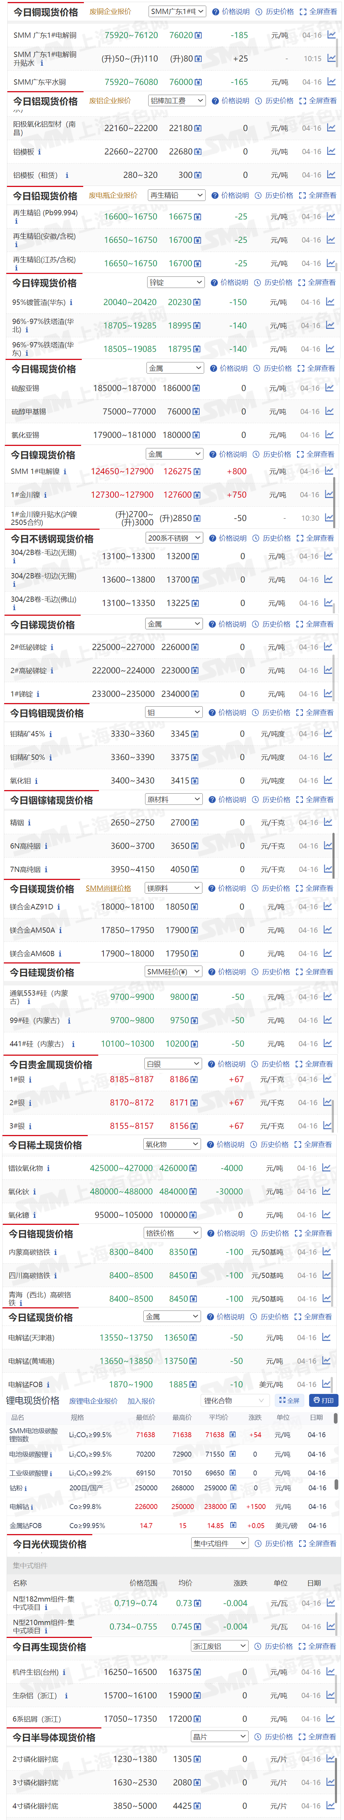Viewport: 344px width, 1820px height.
Task: Open the 晶片 dropdown in semiconductor section
Action: click(220, 1736)
